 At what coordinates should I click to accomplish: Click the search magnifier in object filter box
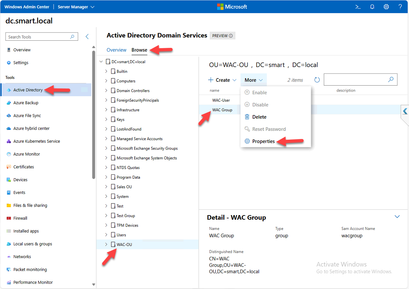[391, 79]
